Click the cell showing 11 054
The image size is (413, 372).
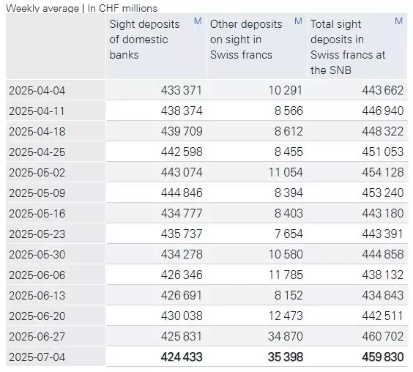[x=286, y=173]
